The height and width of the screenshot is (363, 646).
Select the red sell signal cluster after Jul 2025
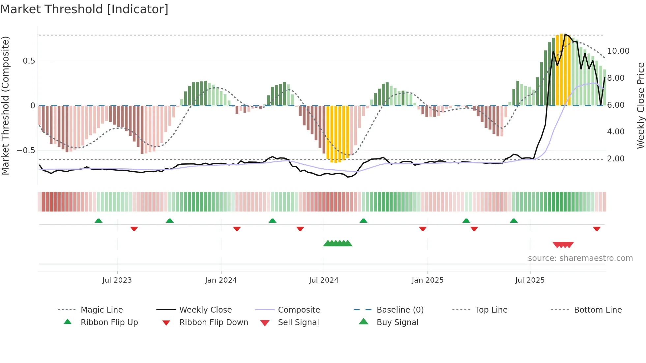tap(563, 245)
